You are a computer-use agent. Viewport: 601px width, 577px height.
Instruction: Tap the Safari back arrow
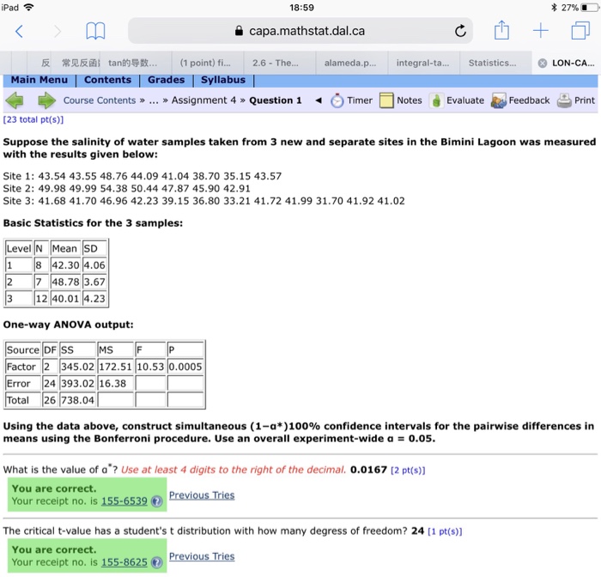click(19, 31)
